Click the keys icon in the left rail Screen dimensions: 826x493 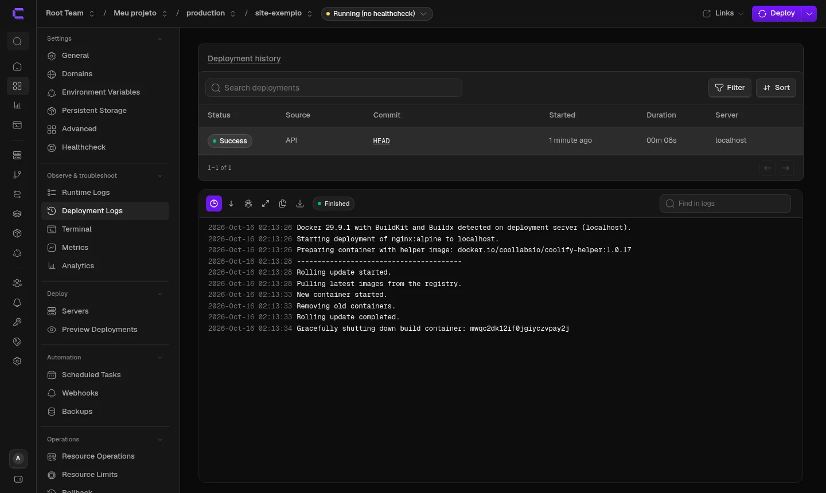[x=17, y=322]
